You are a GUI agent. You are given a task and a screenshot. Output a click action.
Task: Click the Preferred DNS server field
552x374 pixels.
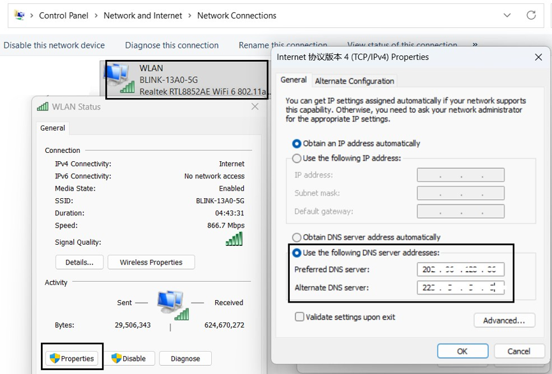[x=461, y=270]
